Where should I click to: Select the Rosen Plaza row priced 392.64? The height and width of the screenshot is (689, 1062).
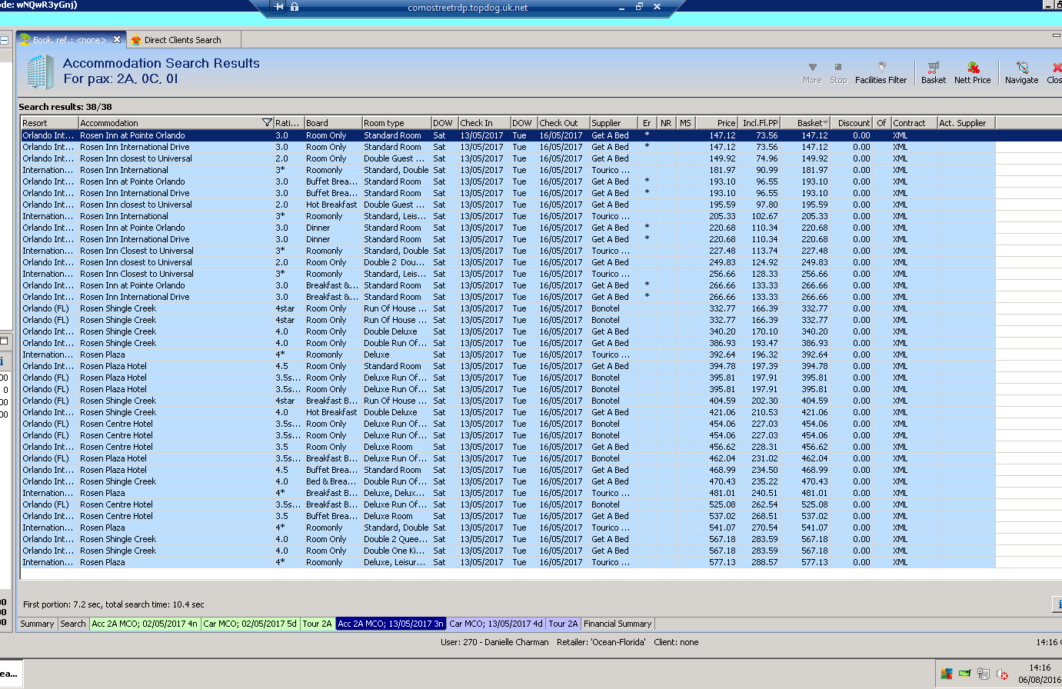(508, 354)
